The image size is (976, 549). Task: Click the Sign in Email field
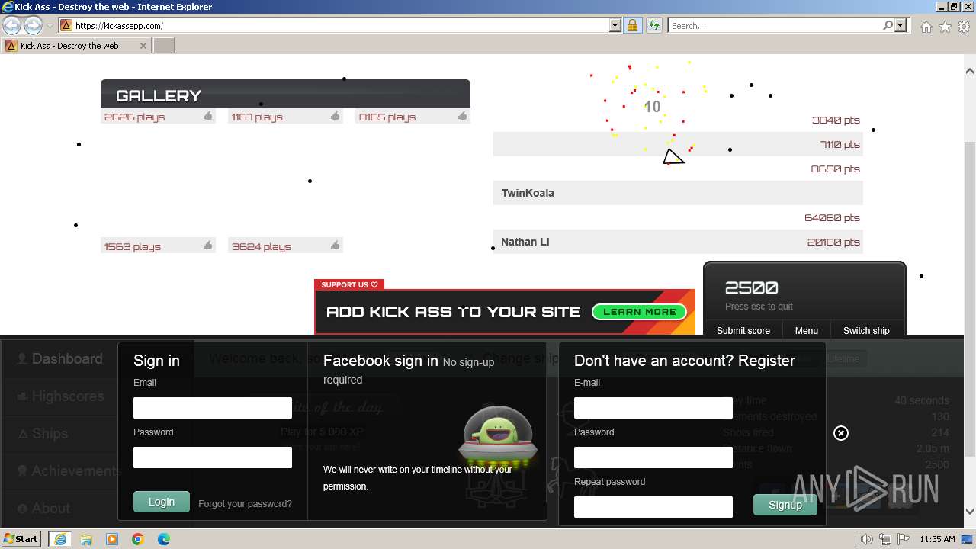tap(213, 408)
